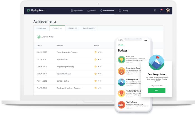Click the Nov 14, 2018 date cell
The height and width of the screenshot is (115, 195).
coord(42,81)
